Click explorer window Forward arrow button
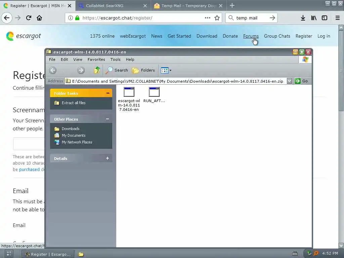Image resolution: width=344 pixels, height=258 pixels. click(x=81, y=70)
